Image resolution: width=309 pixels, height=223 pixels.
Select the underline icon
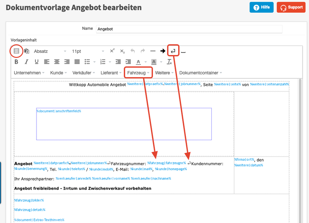point(37,62)
